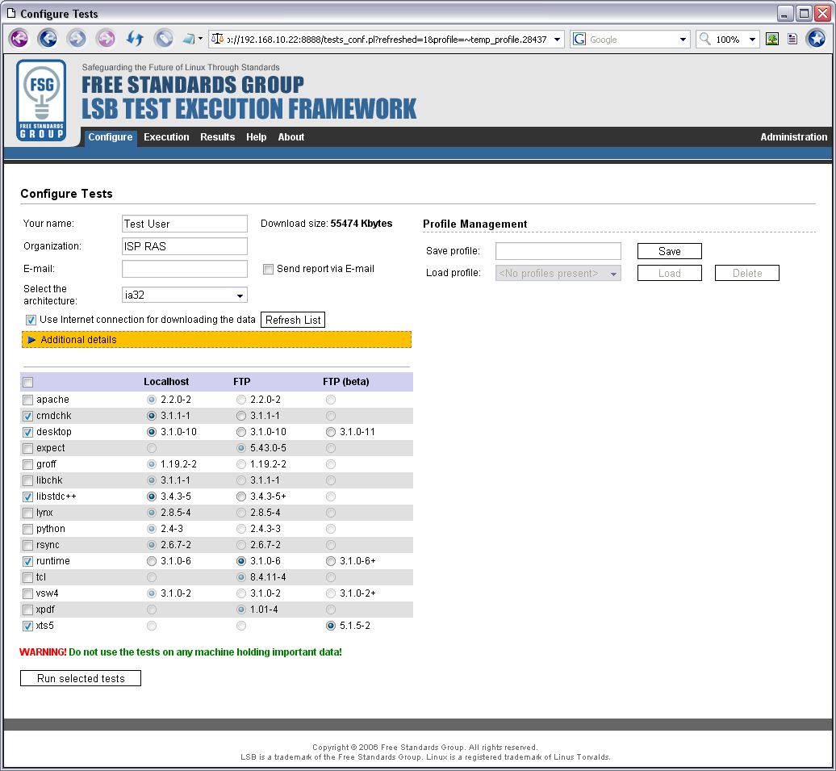Select Localhost 3.1.0-6 for runtime
This screenshot has width=836, height=771.
coord(152,561)
